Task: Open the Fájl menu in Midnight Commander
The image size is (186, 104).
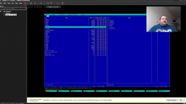Action: 53,15
